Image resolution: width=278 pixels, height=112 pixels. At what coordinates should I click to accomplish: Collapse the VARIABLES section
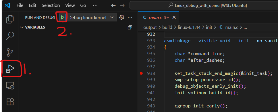(x=22, y=27)
